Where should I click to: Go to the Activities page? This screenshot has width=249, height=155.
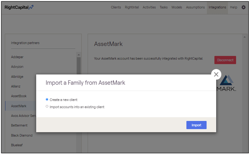tap(149, 7)
